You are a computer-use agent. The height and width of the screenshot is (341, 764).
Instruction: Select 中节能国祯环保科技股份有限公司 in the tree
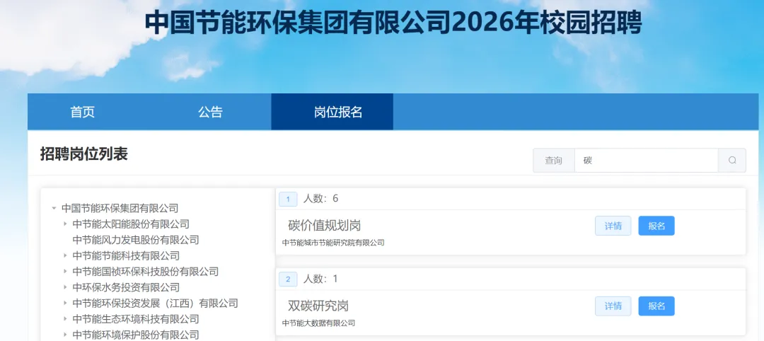pos(145,272)
